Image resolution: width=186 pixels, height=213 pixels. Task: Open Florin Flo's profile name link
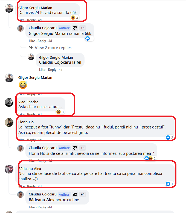[26, 122]
